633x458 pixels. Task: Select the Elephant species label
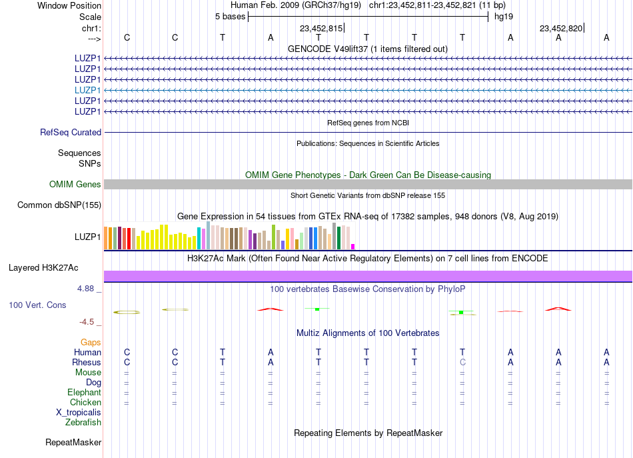point(84,392)
